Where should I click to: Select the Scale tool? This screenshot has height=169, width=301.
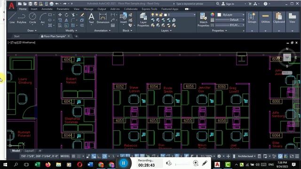click(x=66, y=25)
